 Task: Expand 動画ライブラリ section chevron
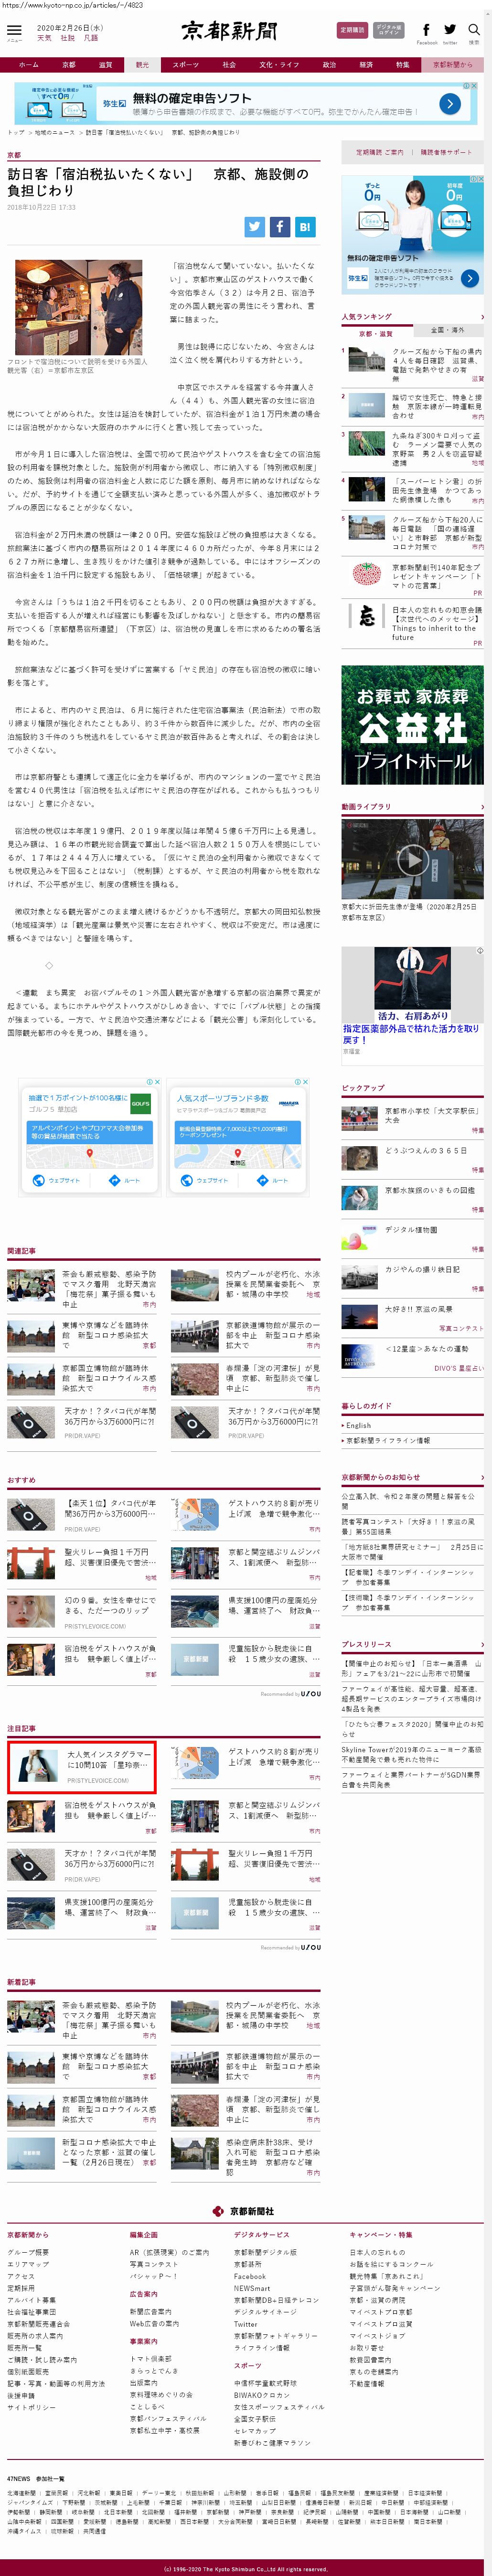482,806
